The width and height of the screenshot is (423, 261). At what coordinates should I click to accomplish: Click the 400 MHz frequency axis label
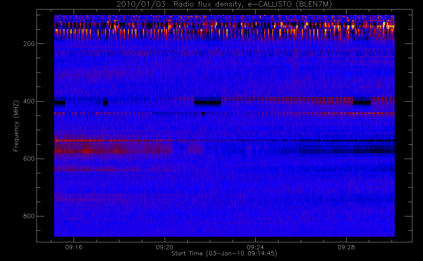(29, 101)
